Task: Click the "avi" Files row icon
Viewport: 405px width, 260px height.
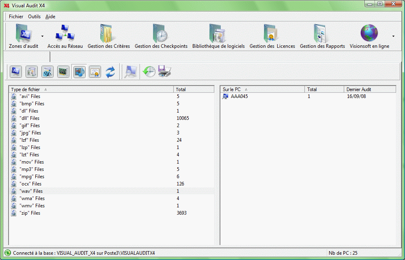Action: coord(14,96)
